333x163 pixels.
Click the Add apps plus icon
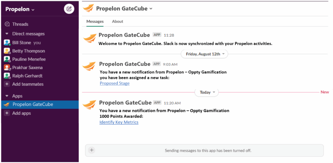[7, 113]
